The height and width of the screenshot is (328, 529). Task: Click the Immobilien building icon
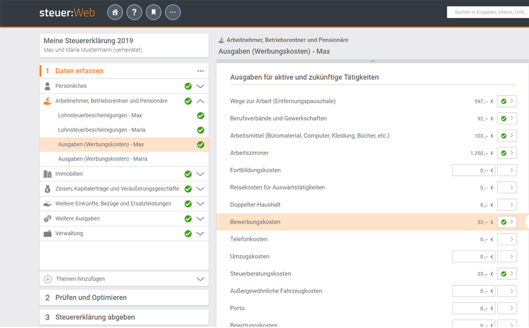point(48,174)
